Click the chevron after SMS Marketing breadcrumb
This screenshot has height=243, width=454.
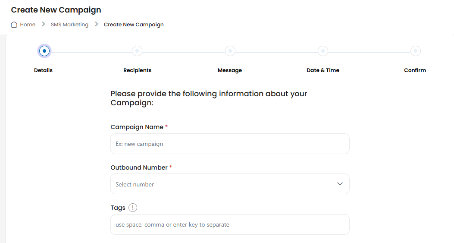click(x=97, y=24)
